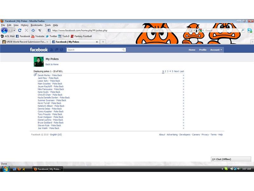
Task: Open the back-history dropdown arrow
Action: (x=14, y=30)
